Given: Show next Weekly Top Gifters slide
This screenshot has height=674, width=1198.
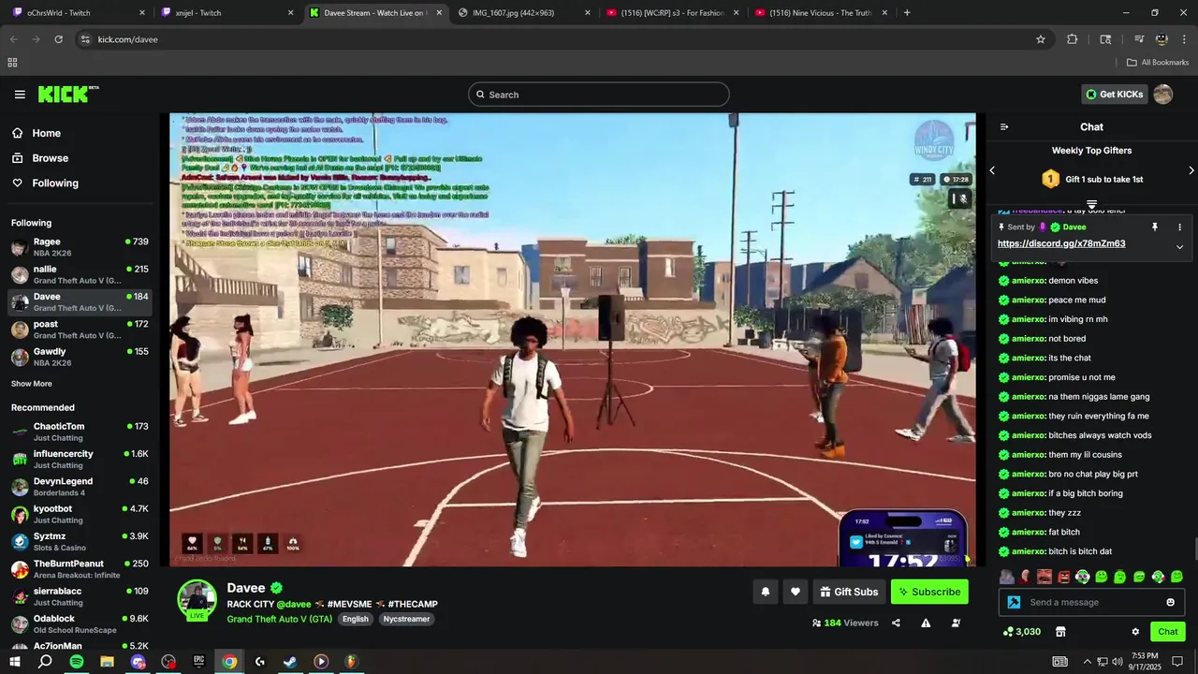Looking at the screenshot, I should click(x=1191, y=170).
